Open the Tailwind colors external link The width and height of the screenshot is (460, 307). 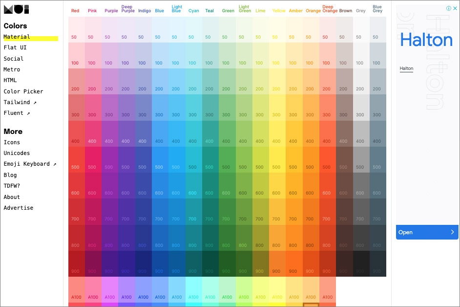coord(20,102)
